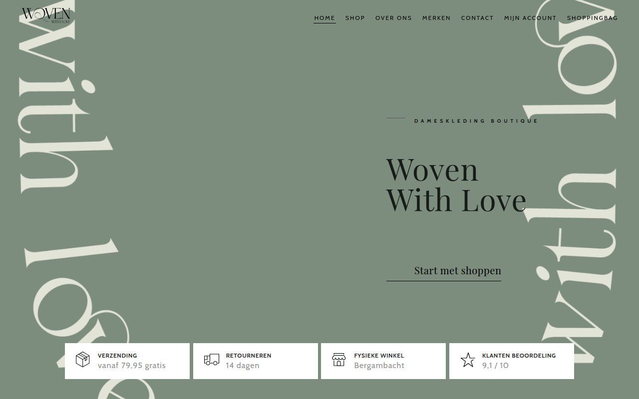639x399 pixels.
Task: Click the '14 dagen' text
Action: pyautogui.click(x=243, y=366)
